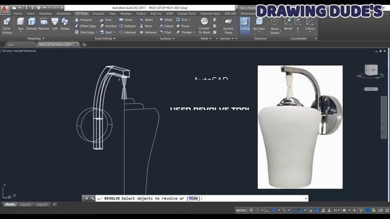Expand the Surfaces panel dropdown
Screen dimensions: 390x219
[167, 38]
